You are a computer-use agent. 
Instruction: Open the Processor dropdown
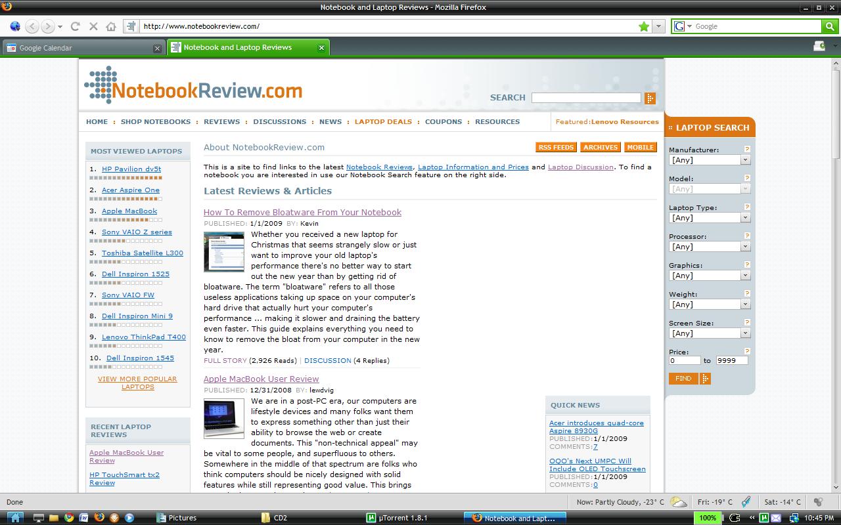[710, 247]
